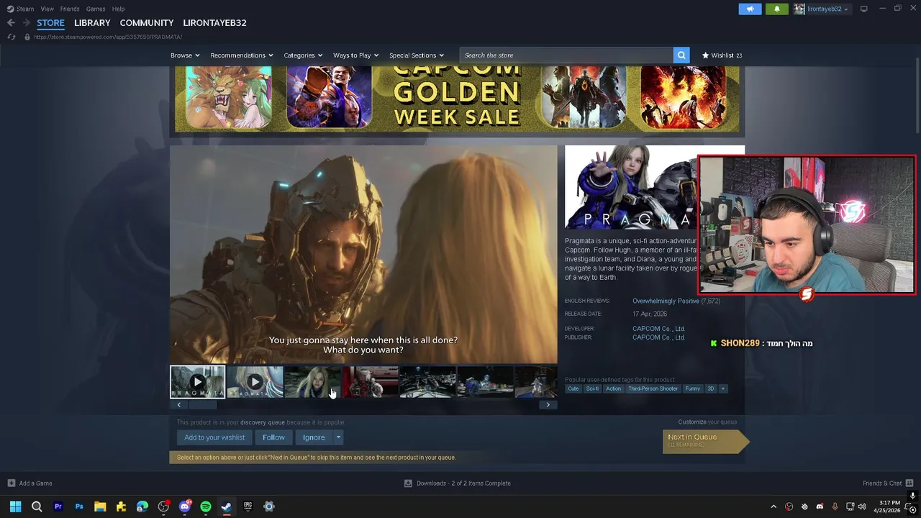The width and height of the screenshot is (921, 518).
Task: Expand the Special Sections dropdown
Action: click(417, 55)
